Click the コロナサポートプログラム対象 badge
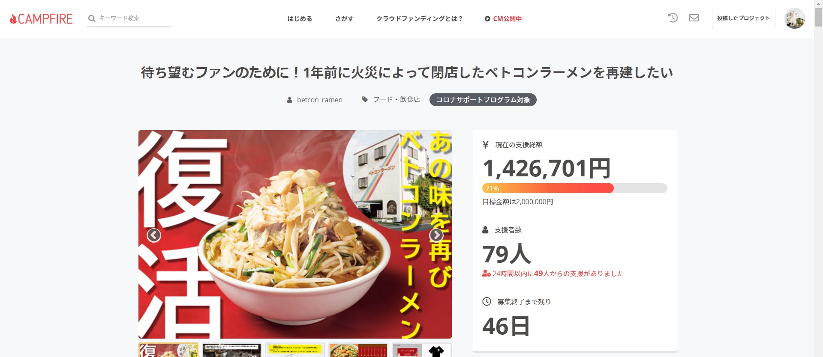The height and width of the screenshot is (357, 823). click(x=483, y=100)
